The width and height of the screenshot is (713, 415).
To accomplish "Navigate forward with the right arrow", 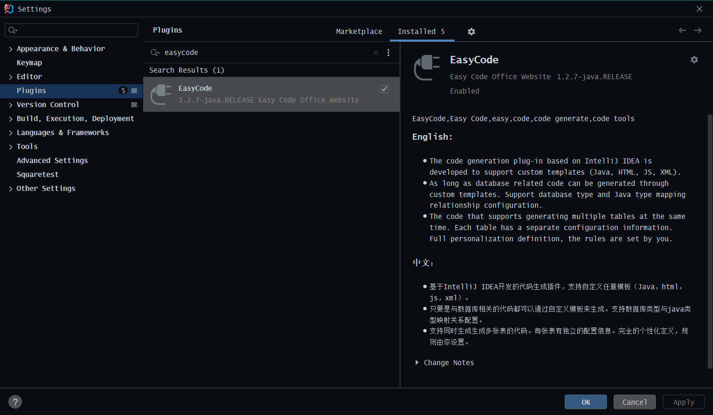I will click(698, 30).
